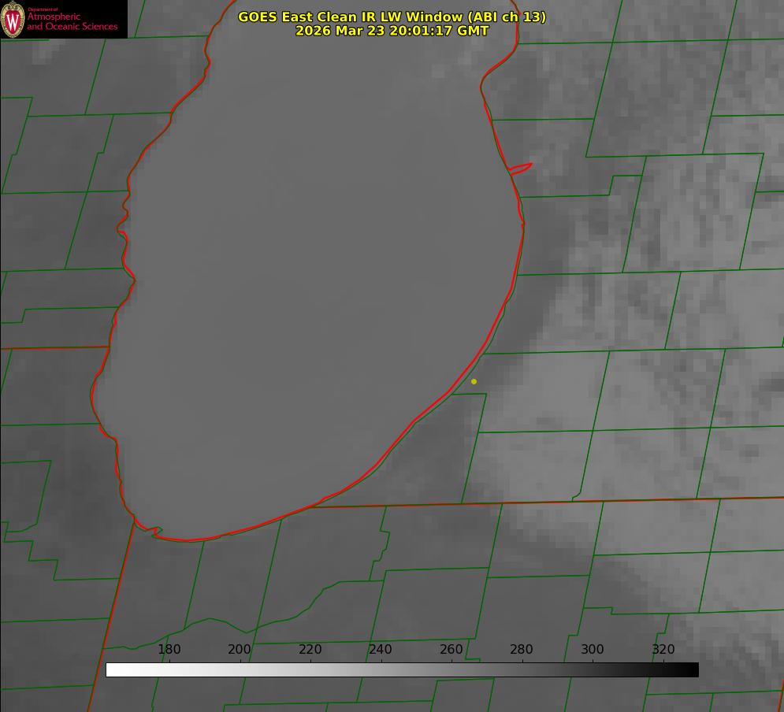Click the white left end of the color bar
Image resolution: width=784 pixels, height=712 pixels.
tap(113, 669)
